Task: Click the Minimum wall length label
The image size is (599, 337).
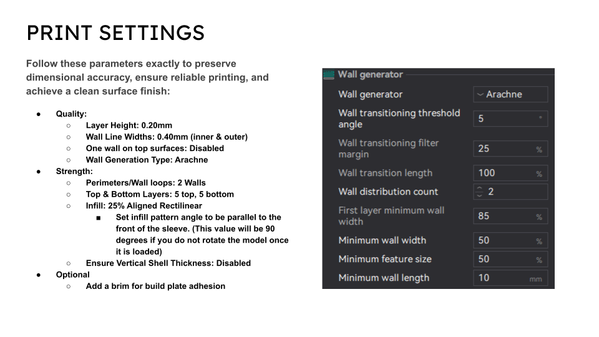Action: pos(384,278)
